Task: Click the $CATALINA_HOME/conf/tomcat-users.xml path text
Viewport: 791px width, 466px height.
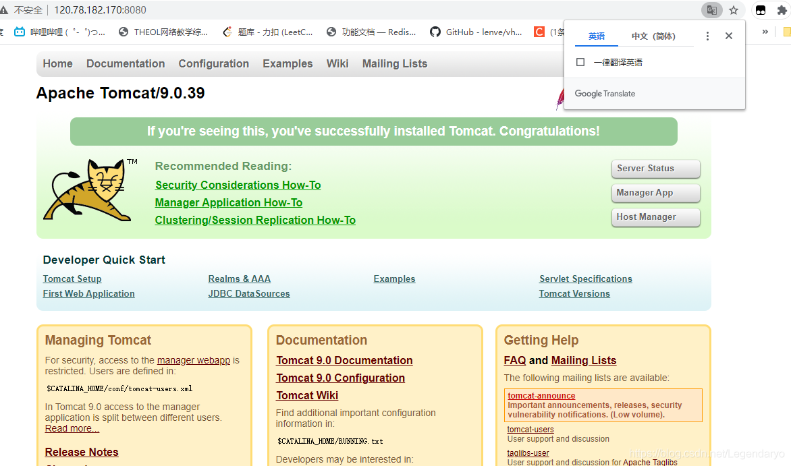Action: click(x=119, y=389)
